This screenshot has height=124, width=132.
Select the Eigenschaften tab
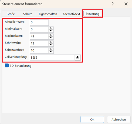48,14
